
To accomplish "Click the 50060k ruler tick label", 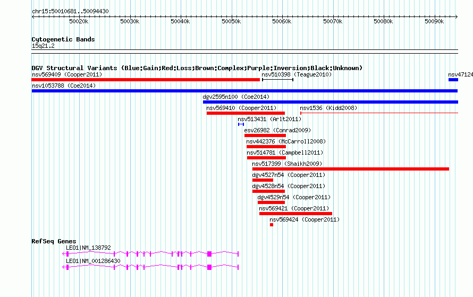I will [282, 21].
